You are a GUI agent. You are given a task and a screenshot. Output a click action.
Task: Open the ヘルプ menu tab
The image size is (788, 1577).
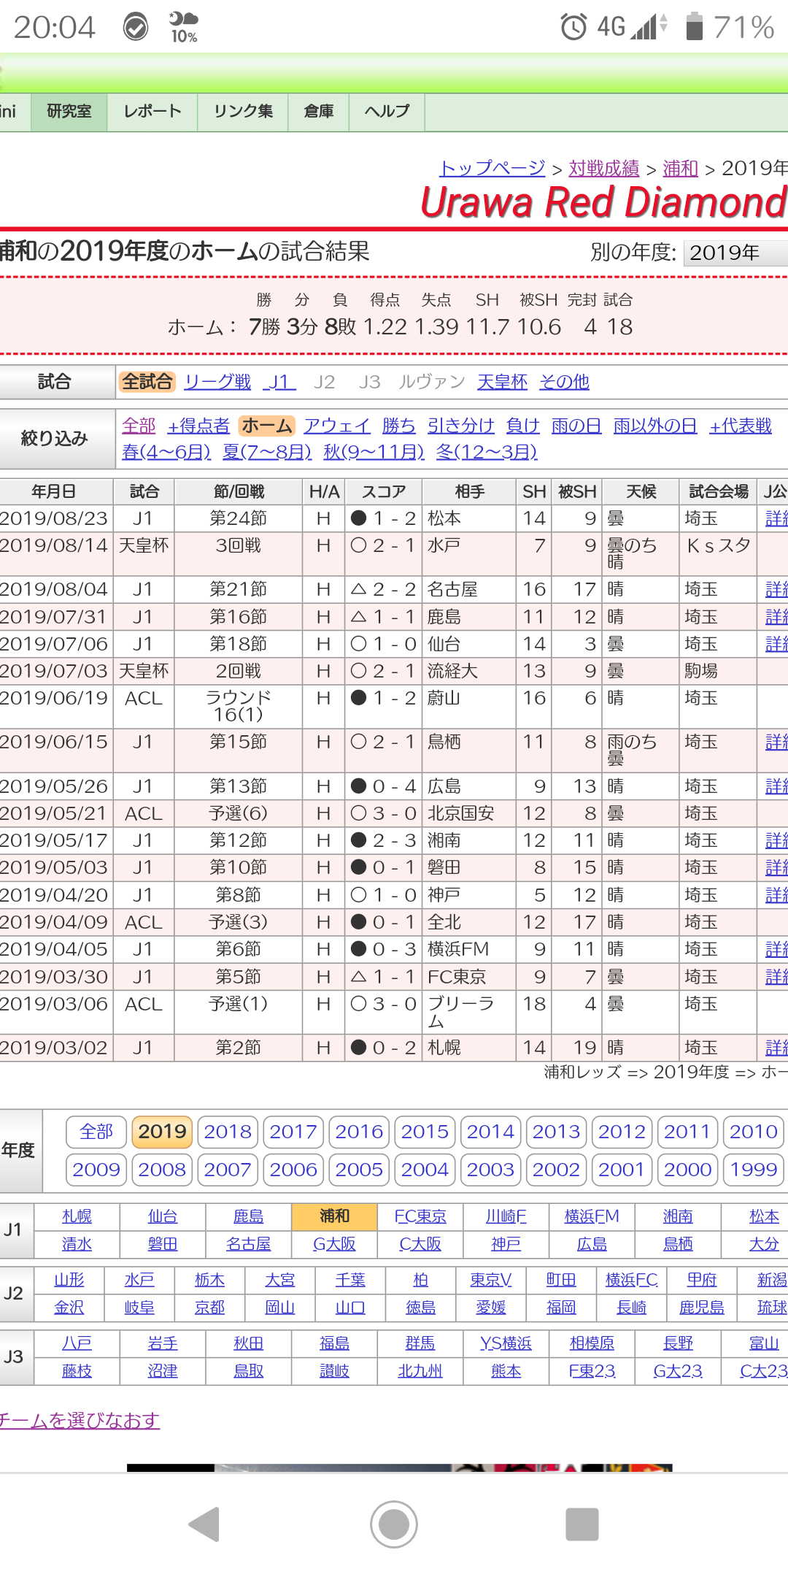click(387, 112)
